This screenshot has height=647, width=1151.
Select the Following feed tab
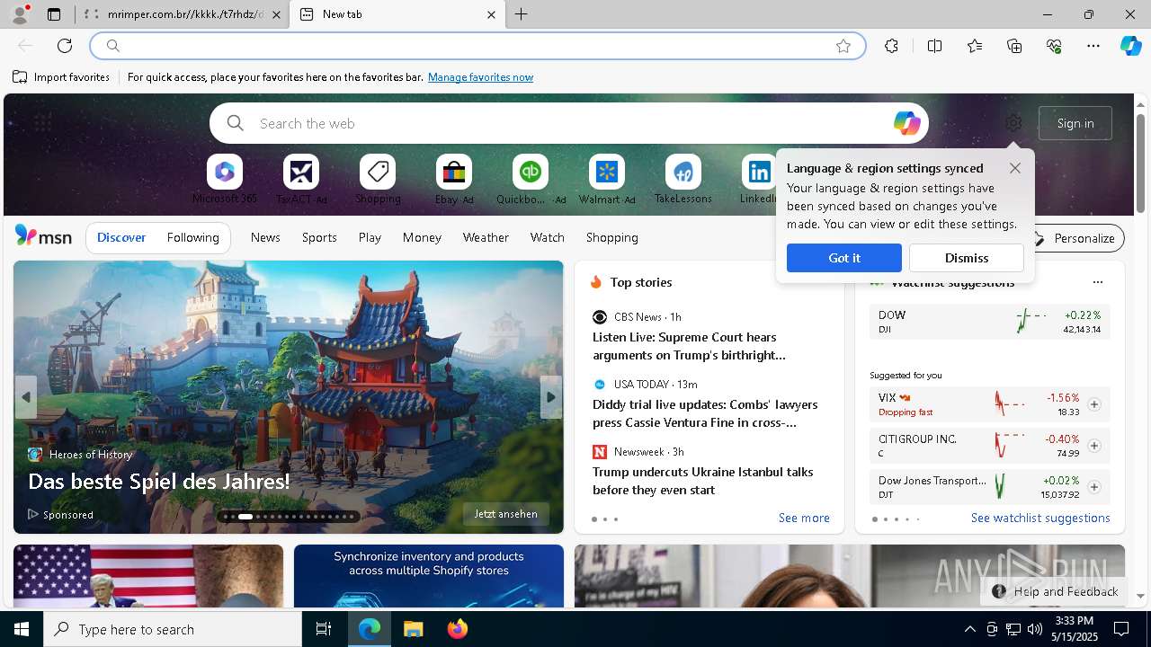(192, 237)
